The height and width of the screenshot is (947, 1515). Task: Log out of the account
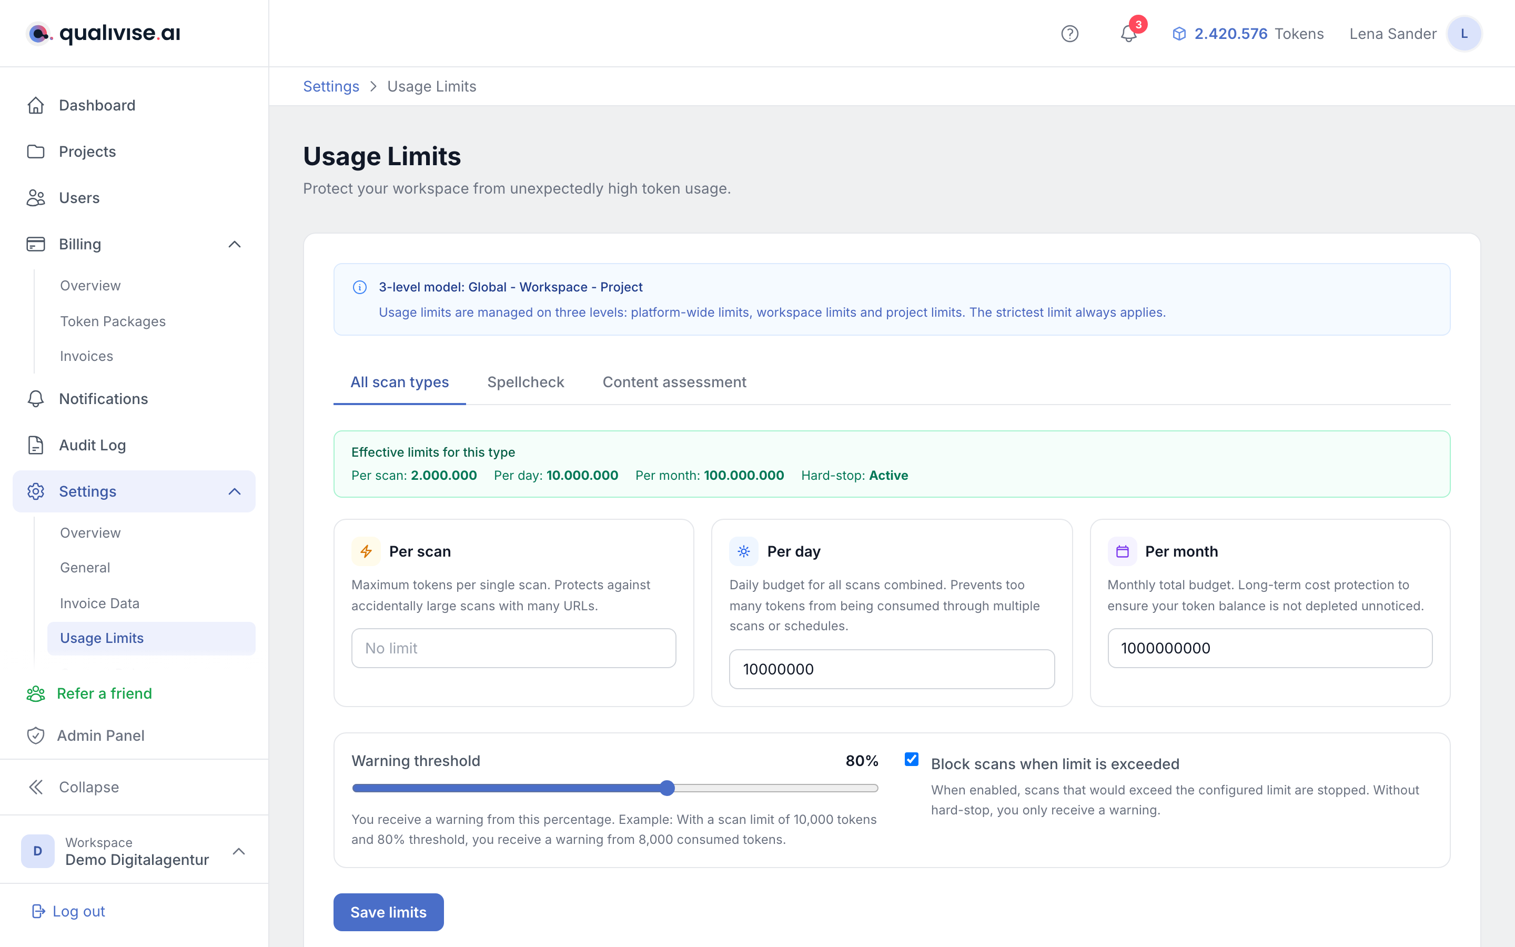(x=68, y=911)
